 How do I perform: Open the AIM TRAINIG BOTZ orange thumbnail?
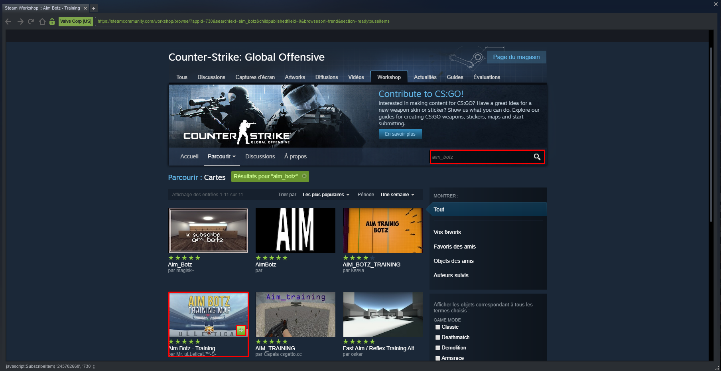click(x=382, y=231)
